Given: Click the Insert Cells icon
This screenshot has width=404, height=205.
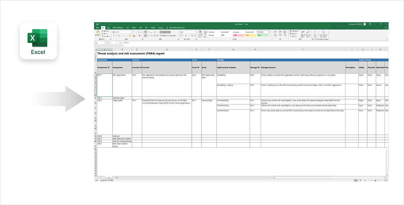Looking at the screenshot, I should click(x=275, y=33).
